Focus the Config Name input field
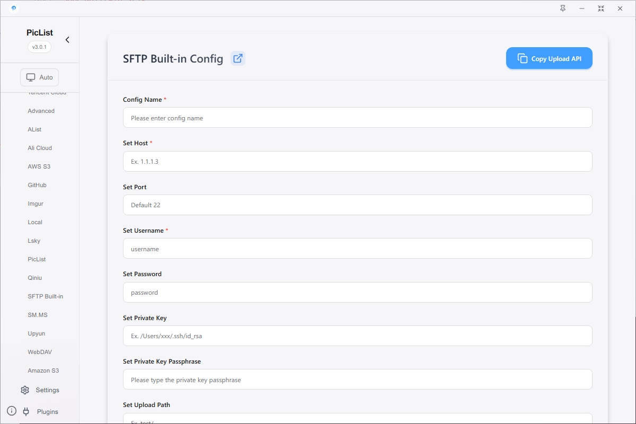The height and width of the screenshot is (424, 636). (358, 118)
